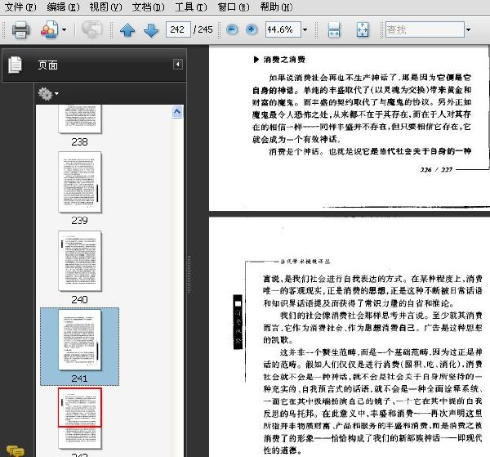The height and width of the screenshot is (457, 490).
Task: Click the 查找 search field
Action: click(425, 29)
